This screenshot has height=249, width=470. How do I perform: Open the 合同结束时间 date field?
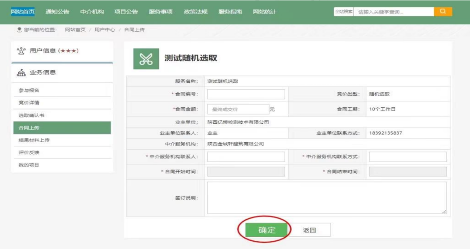click(x=408, y=172)
